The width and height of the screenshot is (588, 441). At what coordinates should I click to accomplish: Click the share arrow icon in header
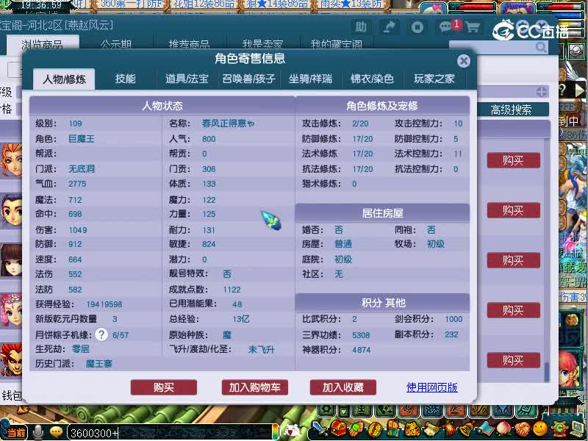(390, 27)
